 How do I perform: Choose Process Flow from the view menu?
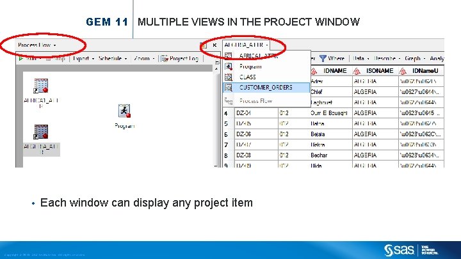(266, 101)
